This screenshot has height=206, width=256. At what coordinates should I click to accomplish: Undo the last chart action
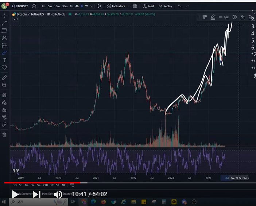click(180, 6)
